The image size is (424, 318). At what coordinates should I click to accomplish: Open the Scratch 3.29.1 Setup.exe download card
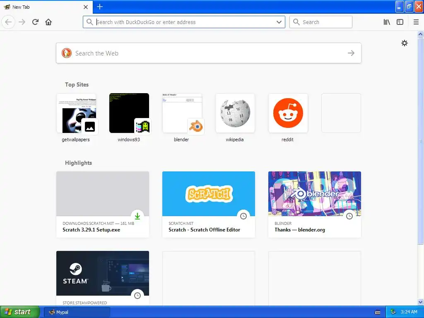(x=103, y=205)
